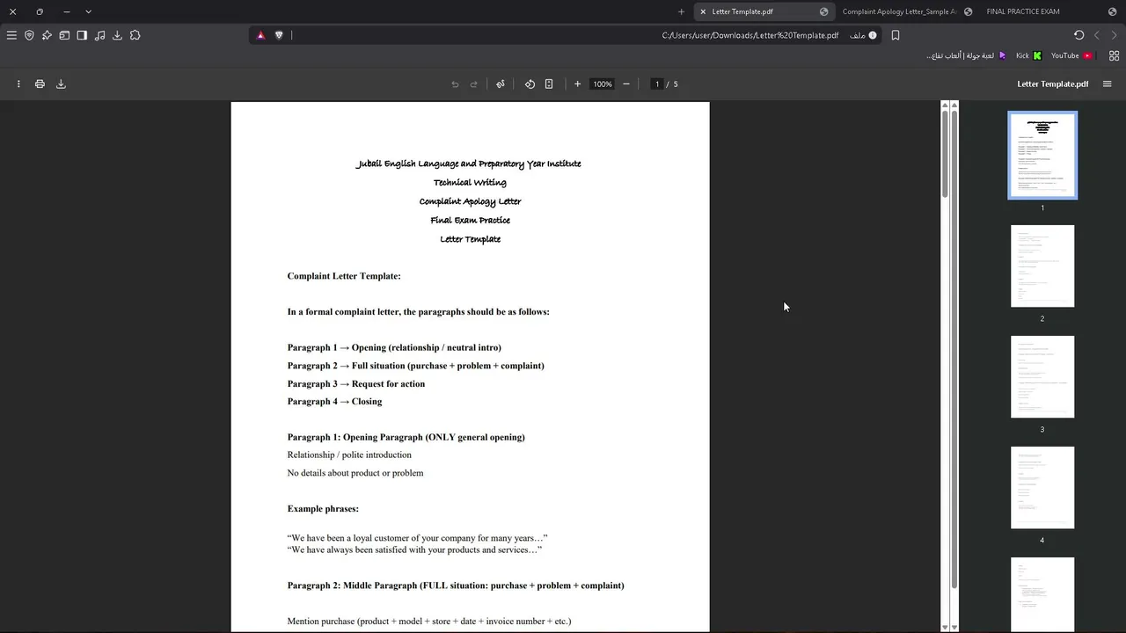Toggle the browser sidebar panel icon
The width and height of the screenshot is (1126, 633).
click(82, 35)
